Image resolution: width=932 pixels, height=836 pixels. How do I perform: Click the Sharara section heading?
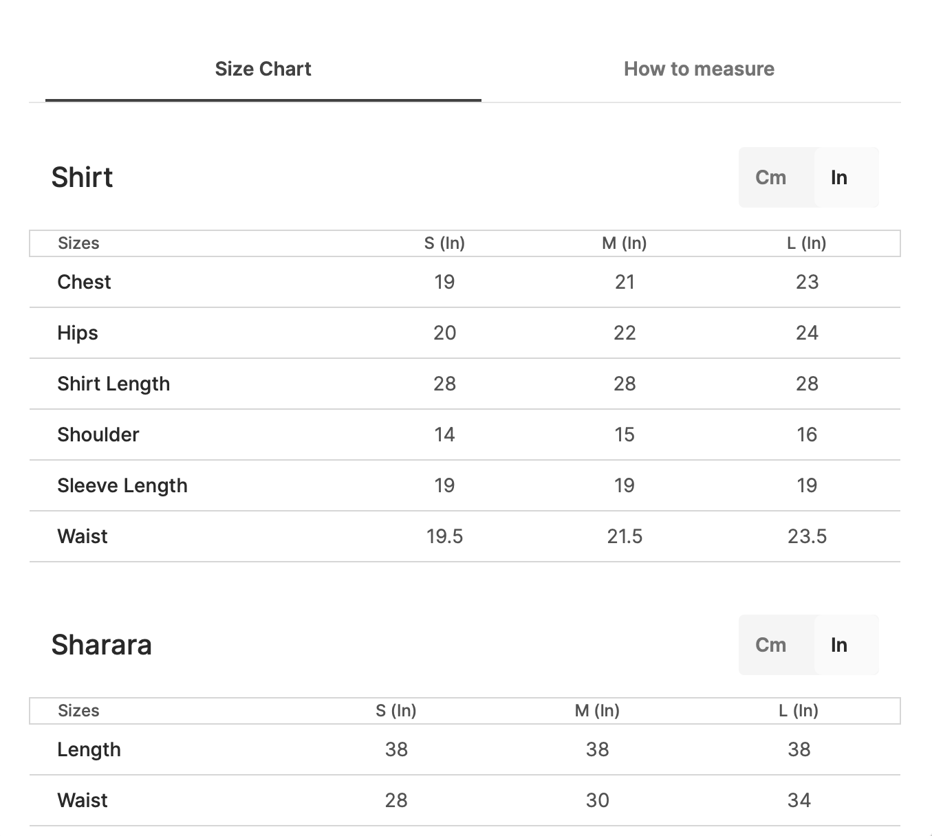click(101, 645)
